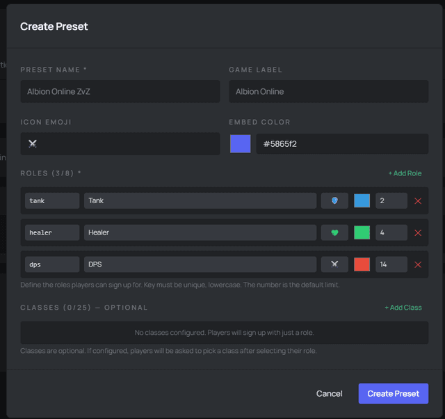
Task: Click the Icon Emoji field showing crossed swords
Action: 120,144
